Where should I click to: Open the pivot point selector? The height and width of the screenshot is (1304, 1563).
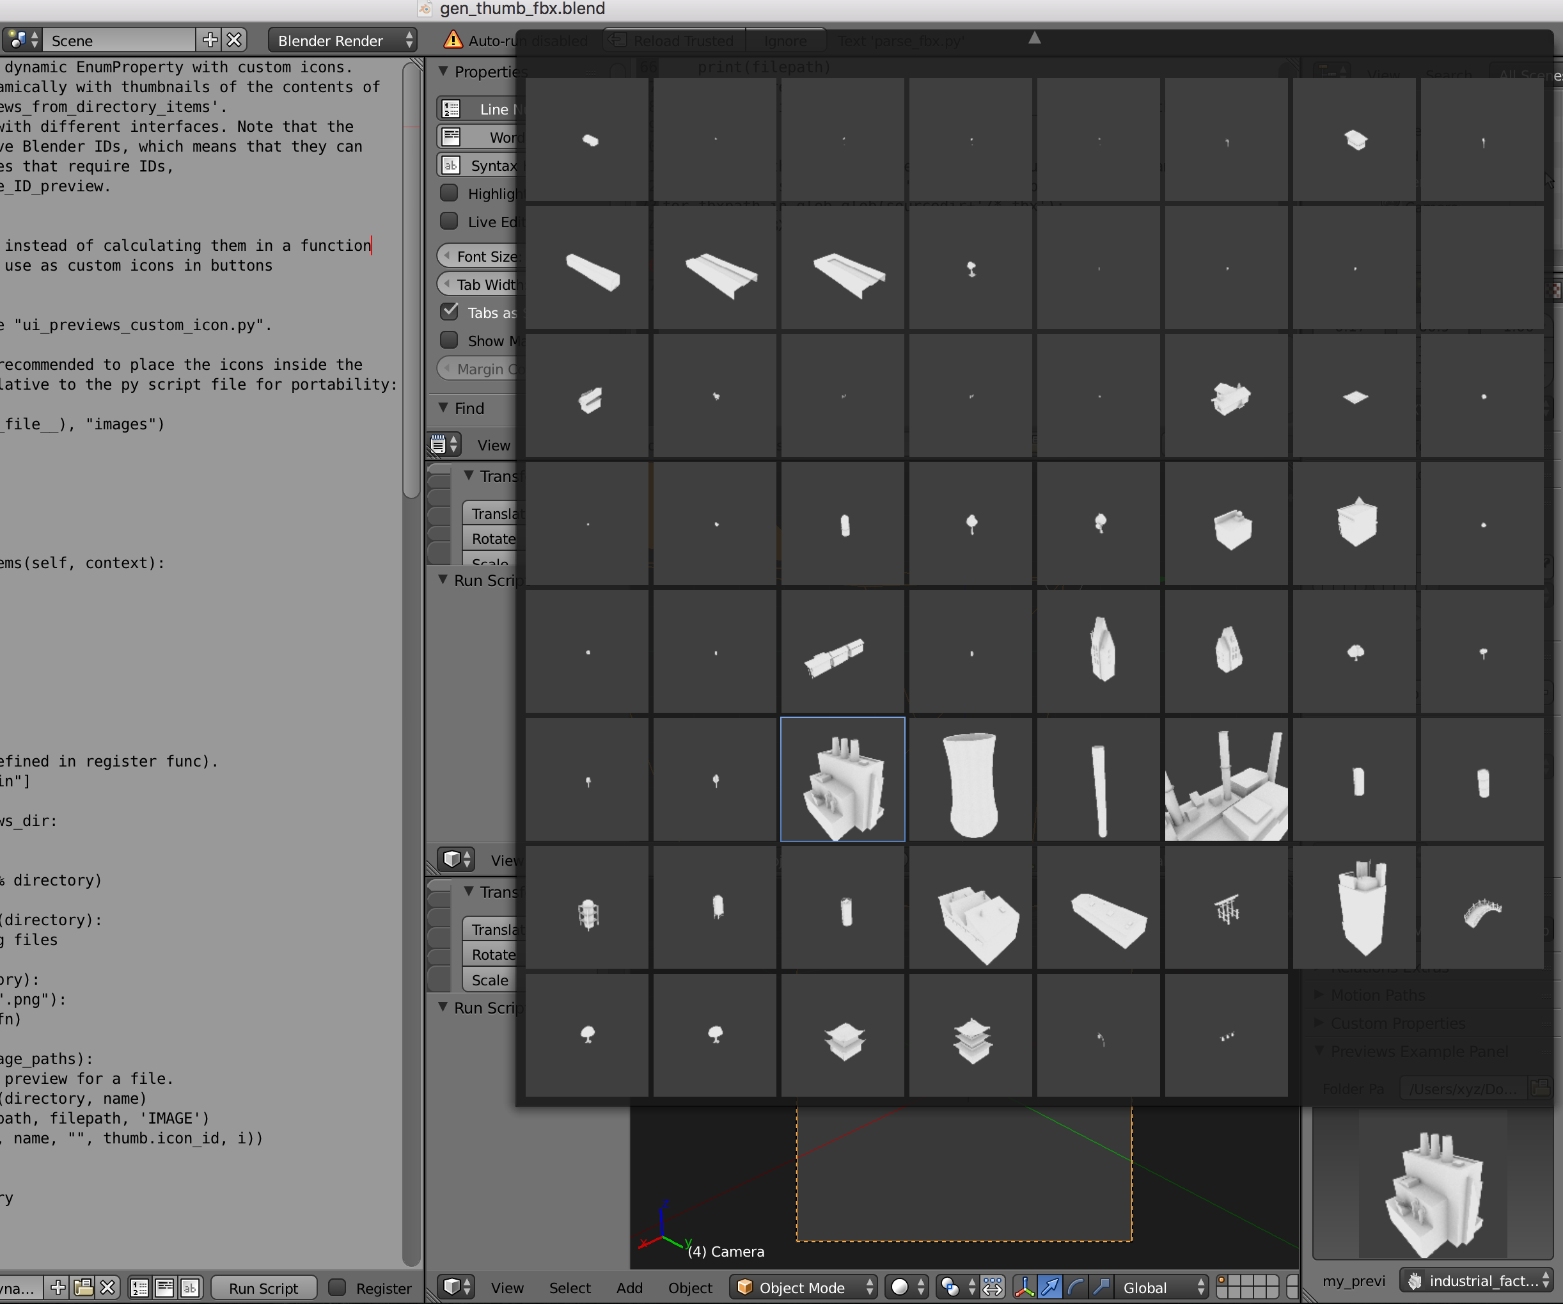pos(957,1287)
